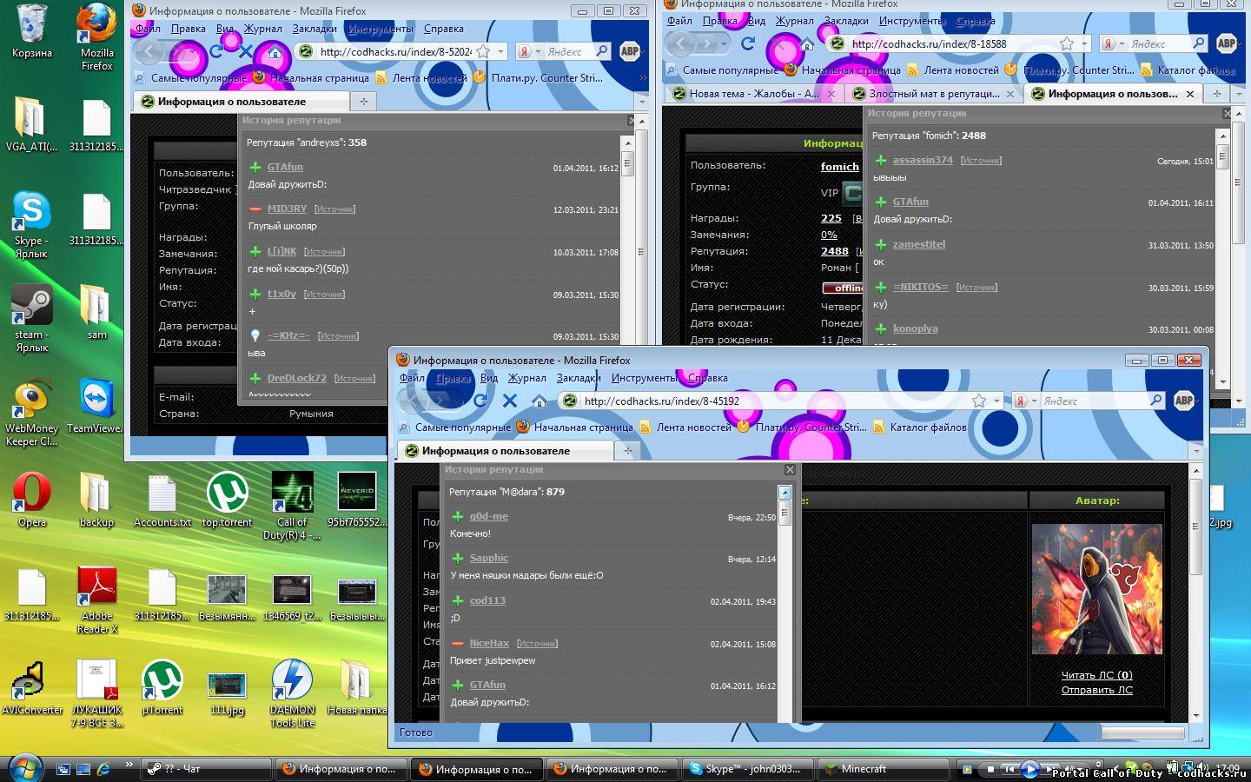The image size is (1251, 782).
Task: Click Adblock Plus icon in front Firefox window
Action: (x=1183, y=401)
